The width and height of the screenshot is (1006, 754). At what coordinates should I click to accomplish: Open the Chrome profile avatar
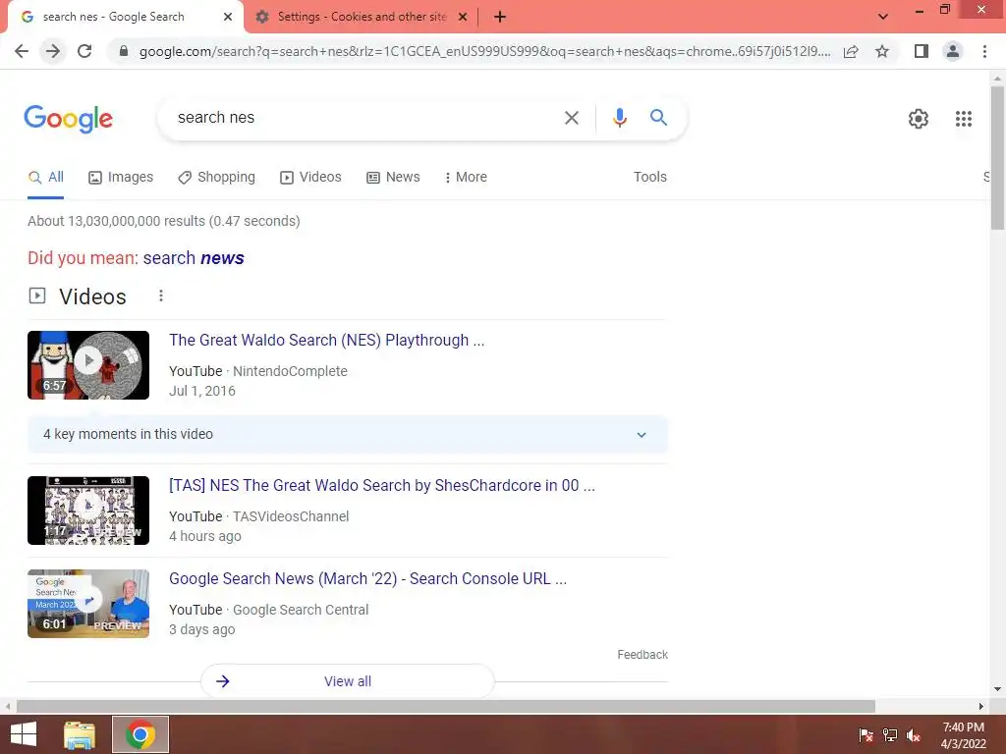[x=953, y=51]
